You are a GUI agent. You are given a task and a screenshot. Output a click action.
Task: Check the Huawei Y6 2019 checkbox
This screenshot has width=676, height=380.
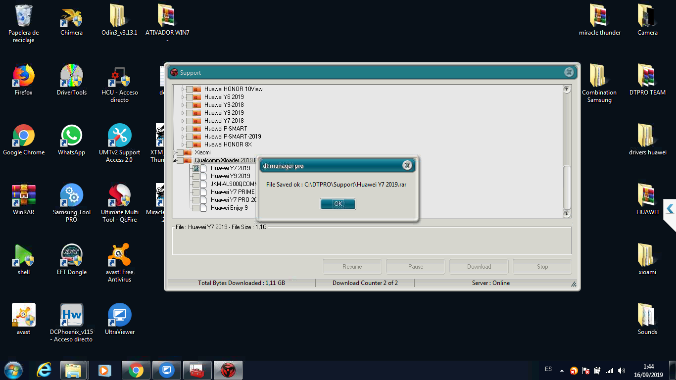pos(190,97)
